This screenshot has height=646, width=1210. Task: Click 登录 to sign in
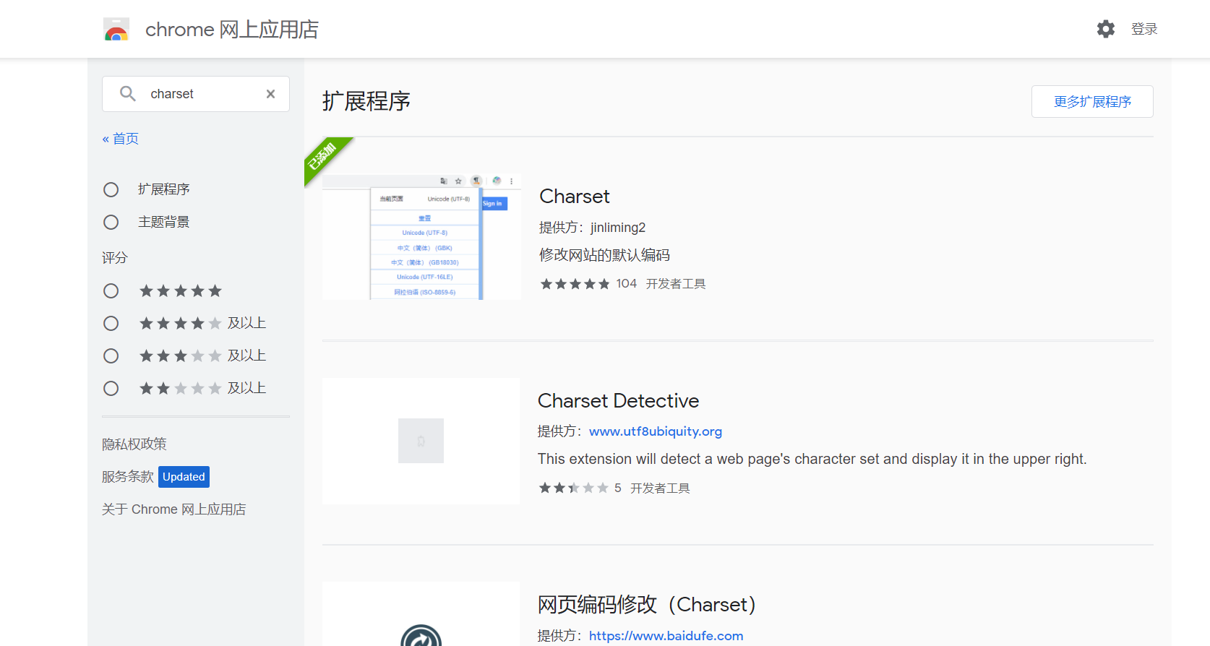(x=1144, y=29)
